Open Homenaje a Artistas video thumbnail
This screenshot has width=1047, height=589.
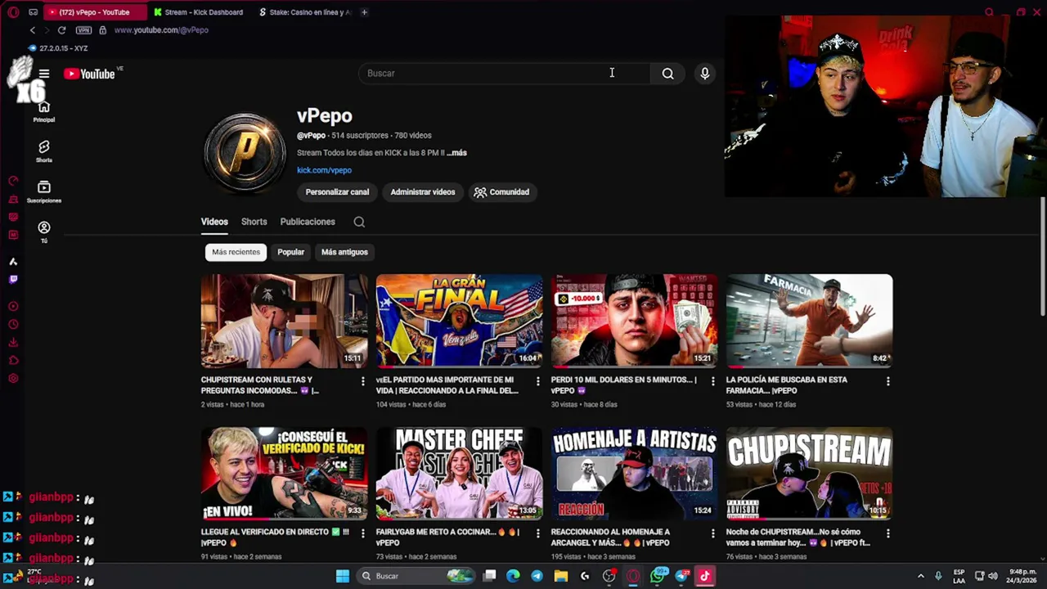click(x=634, y=473)
